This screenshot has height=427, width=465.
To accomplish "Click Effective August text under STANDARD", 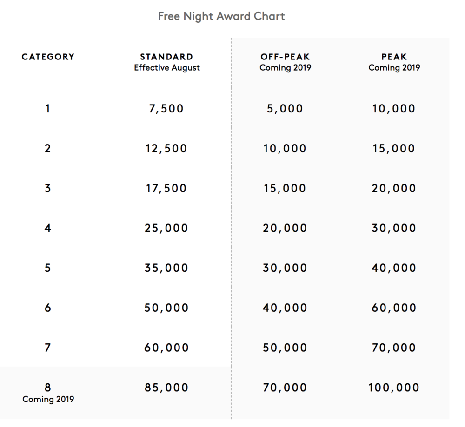I will [167, 68].
